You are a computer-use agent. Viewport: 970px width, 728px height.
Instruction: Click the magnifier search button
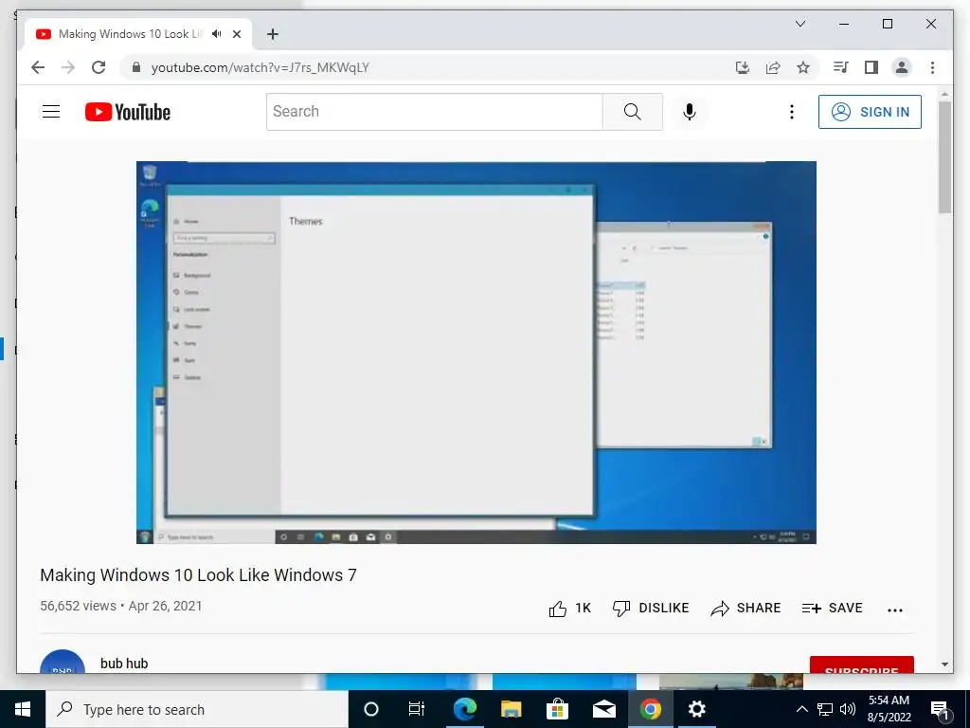pos(632,112)
